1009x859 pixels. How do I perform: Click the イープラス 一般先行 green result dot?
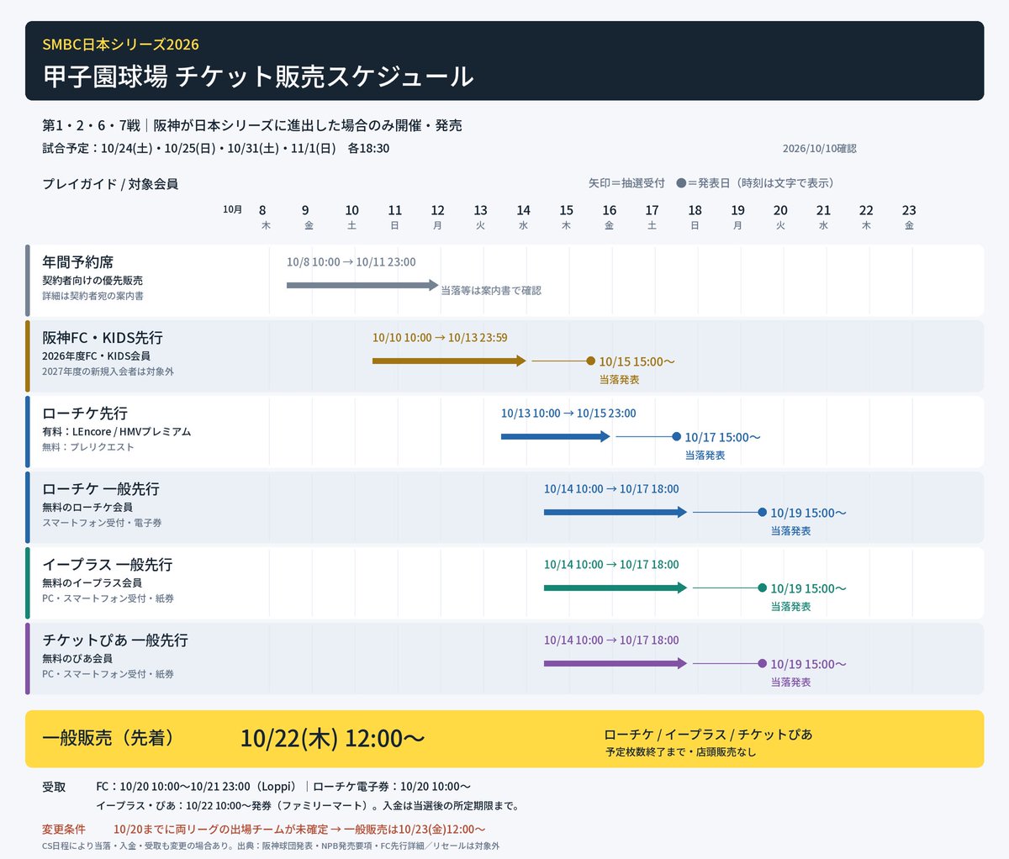pos(763,588)
